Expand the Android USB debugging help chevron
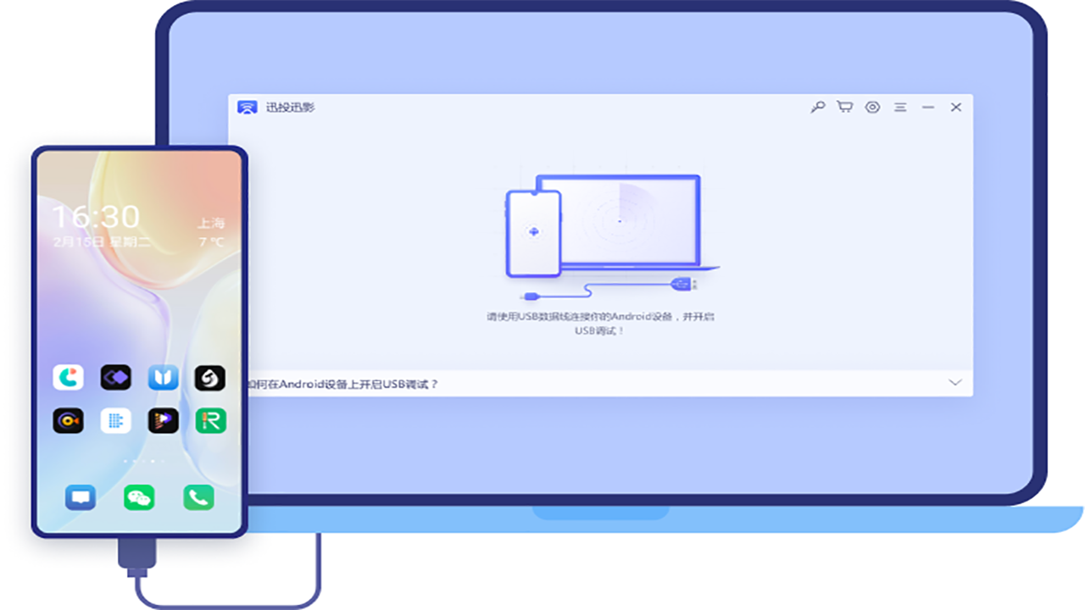The image size is (1085, 610). point(955,383)
